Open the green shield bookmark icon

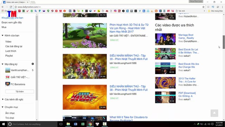(48, 11)
